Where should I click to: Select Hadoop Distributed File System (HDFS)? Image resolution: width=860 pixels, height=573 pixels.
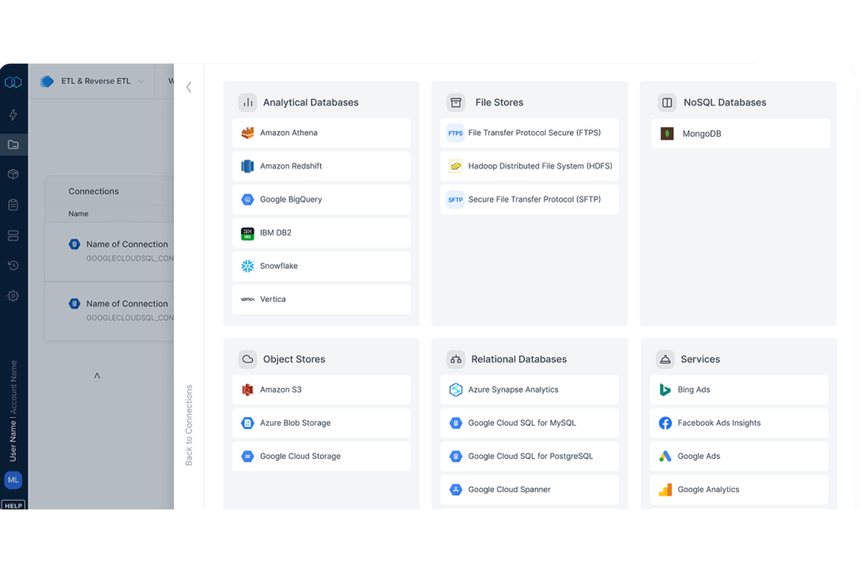(529, 166)
